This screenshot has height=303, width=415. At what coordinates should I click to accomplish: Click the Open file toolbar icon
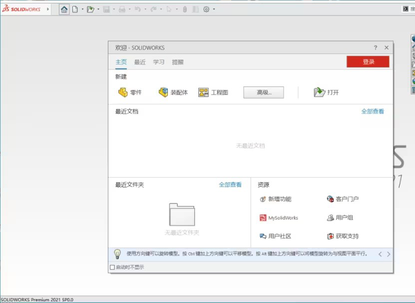90,9
